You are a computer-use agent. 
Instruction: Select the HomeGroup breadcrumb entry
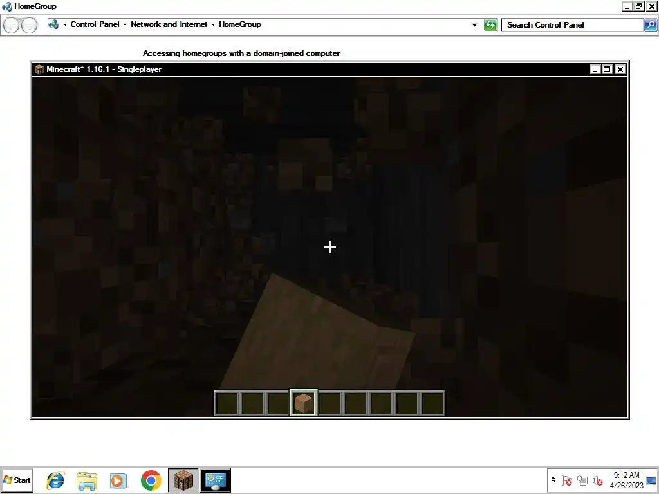(240, 24)
